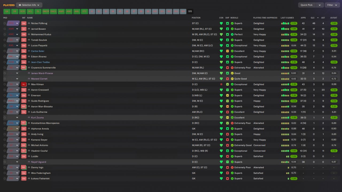The width and height of the screenshot is (342, 192).
Task: Click sharpness icon for Nayef Aguerd
Action: (x=227, y=162)
